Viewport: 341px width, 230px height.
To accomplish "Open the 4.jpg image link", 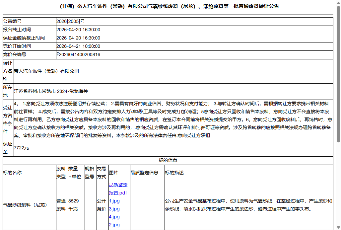I will coord(114,217).
